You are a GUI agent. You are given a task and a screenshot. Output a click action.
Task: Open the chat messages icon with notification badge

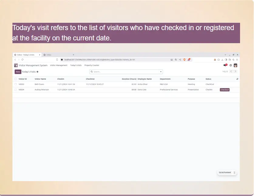click(x=225, y=65)
